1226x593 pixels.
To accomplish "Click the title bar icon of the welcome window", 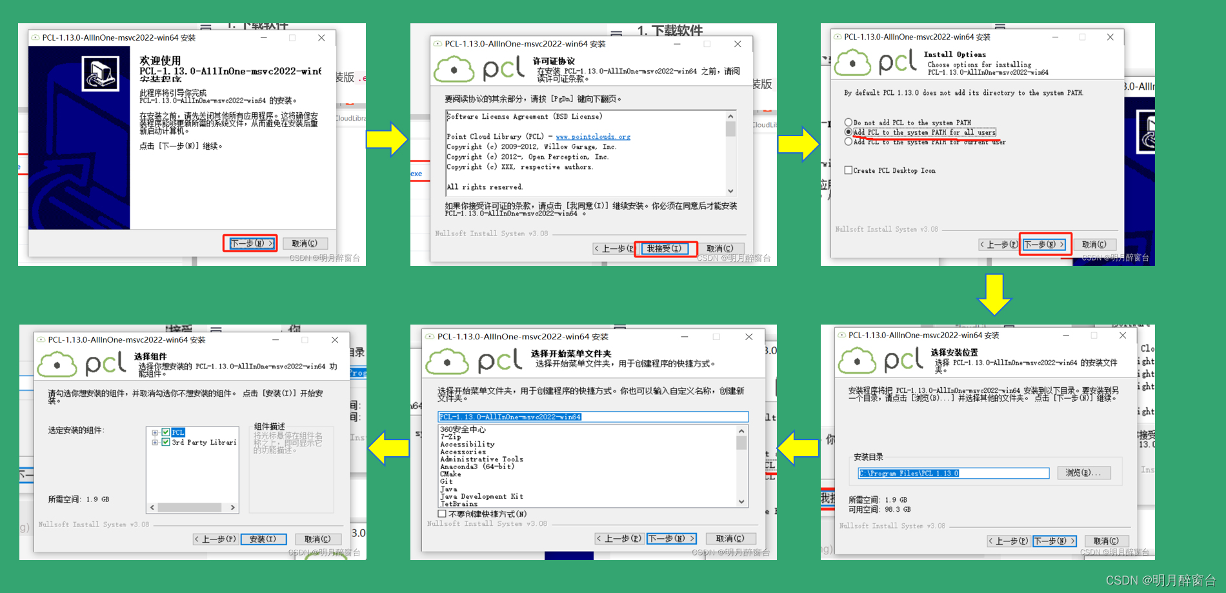I will click(35, 38).
